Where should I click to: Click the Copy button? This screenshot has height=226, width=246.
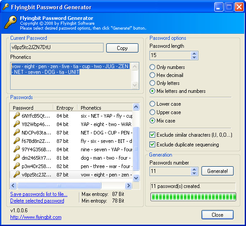(x=122, y=48)
